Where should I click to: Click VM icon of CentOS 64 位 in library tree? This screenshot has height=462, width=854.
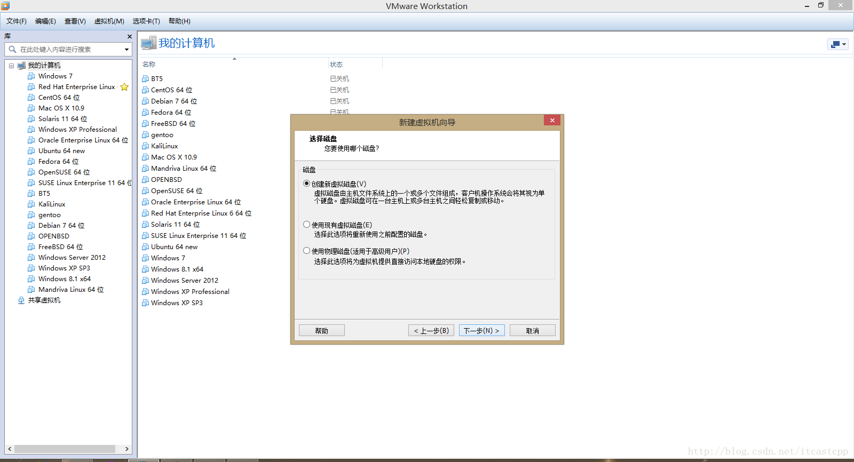point(31,98)
